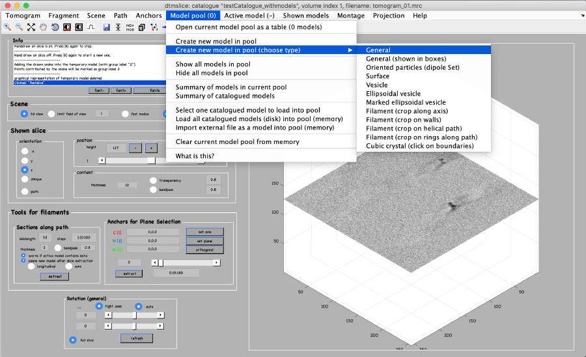This screenshot has height=357, width=586.
Task: Click the 'set axis' button
Action: pyautogui.click(x=204, y=231)
